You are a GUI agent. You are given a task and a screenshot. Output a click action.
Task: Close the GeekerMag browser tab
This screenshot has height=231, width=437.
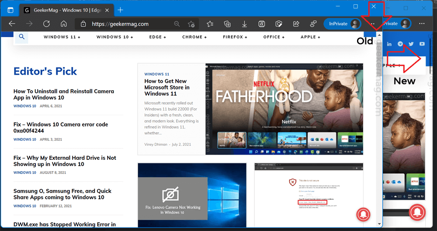(108, 10)
